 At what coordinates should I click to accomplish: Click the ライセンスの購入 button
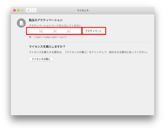tap(41, 59)
